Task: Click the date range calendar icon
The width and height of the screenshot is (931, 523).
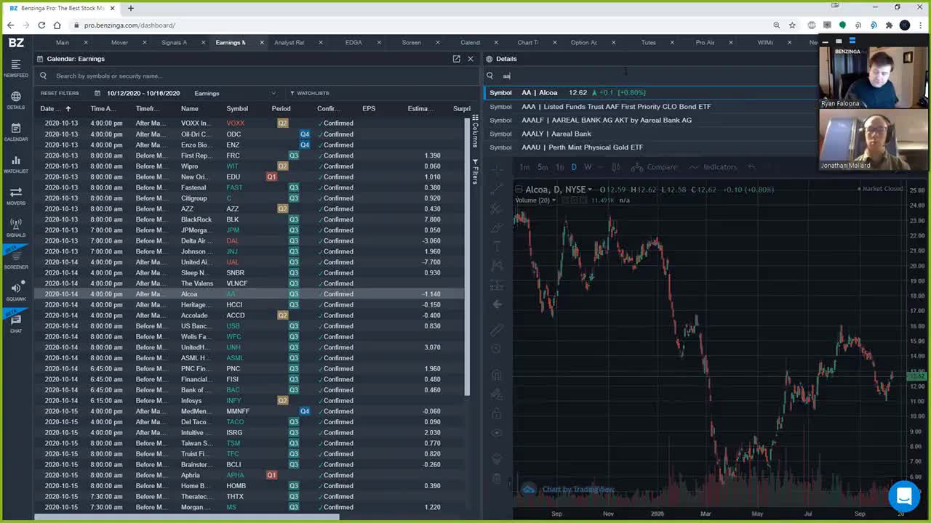Action: click(x=97, y=93)
